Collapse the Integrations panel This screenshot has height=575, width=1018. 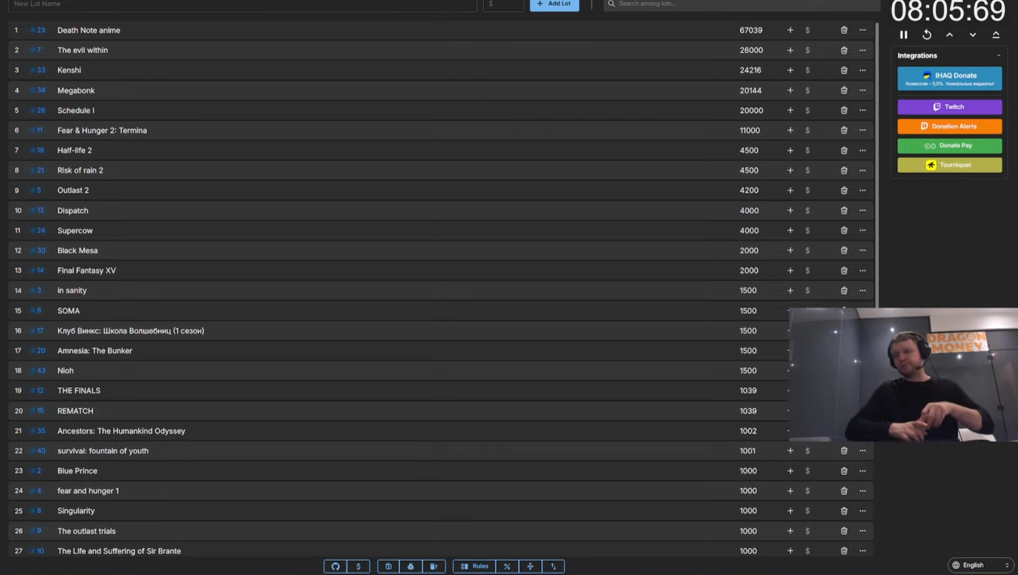(x=999, y=56)
